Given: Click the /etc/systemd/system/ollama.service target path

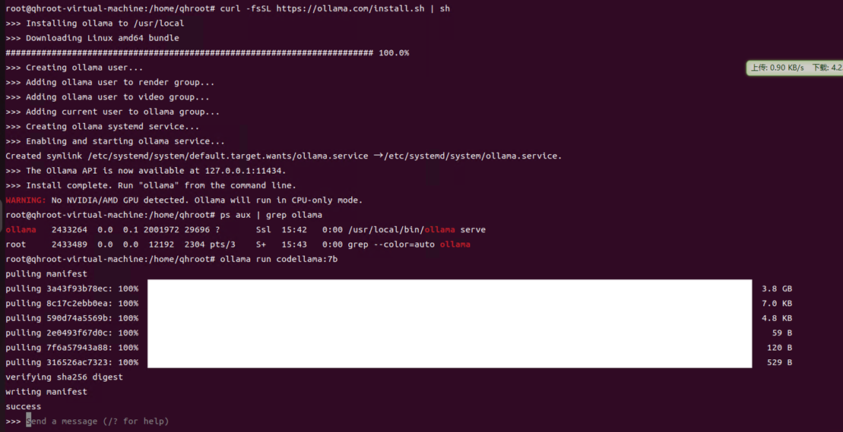Looking at the screenshot, I should (x=473, y=156).
